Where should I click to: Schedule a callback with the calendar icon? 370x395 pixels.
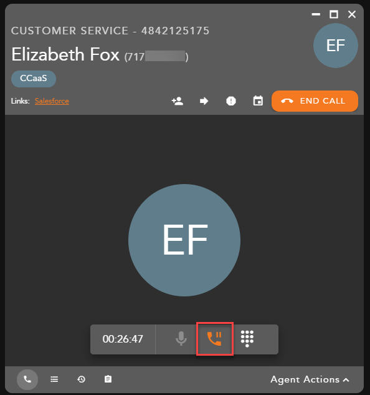[x=258, y=100]
